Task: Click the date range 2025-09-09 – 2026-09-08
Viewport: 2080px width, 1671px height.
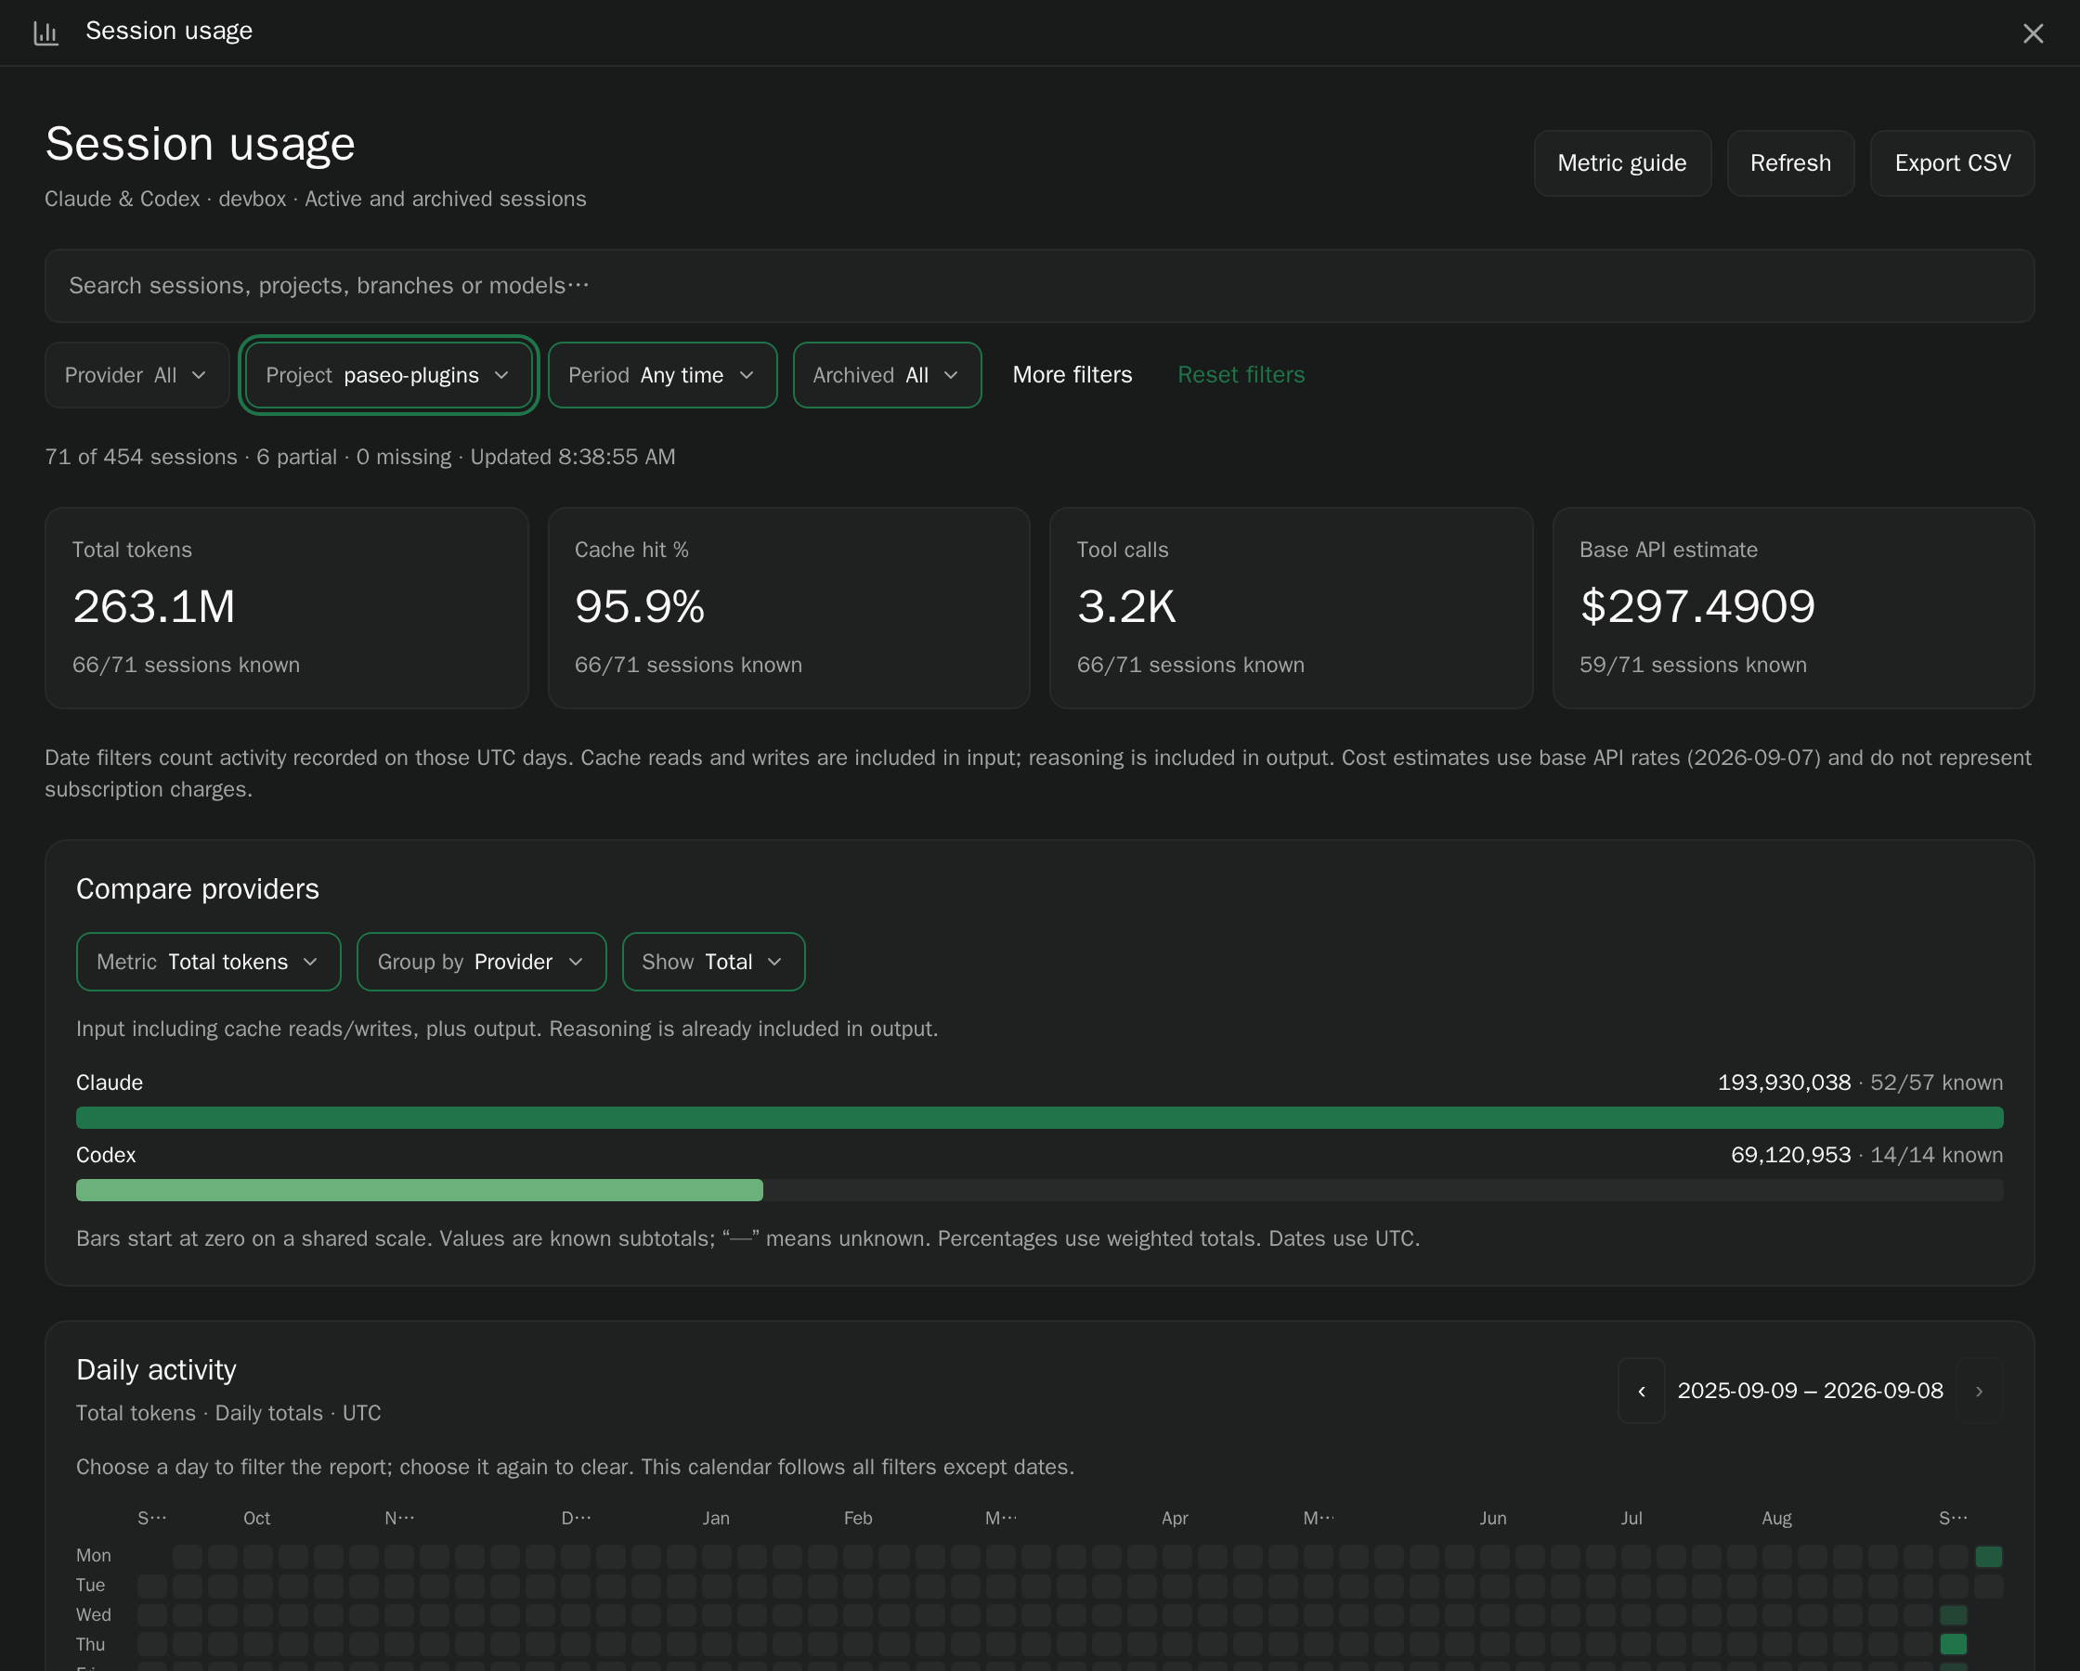Action: click(1810, 1392)
